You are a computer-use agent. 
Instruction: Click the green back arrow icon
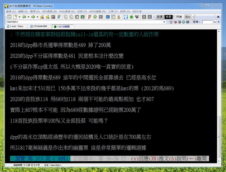click(x=24, y=17)
